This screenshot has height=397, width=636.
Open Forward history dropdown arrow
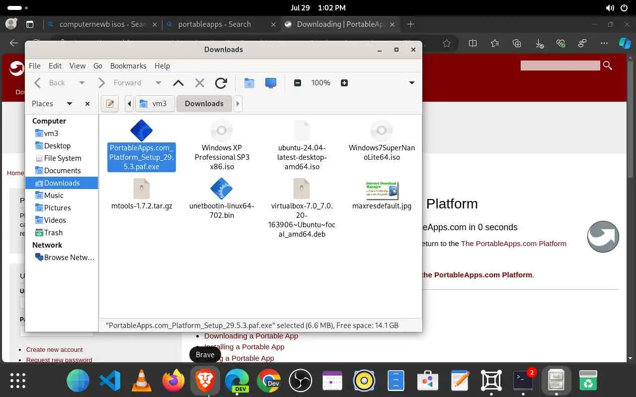159,83
